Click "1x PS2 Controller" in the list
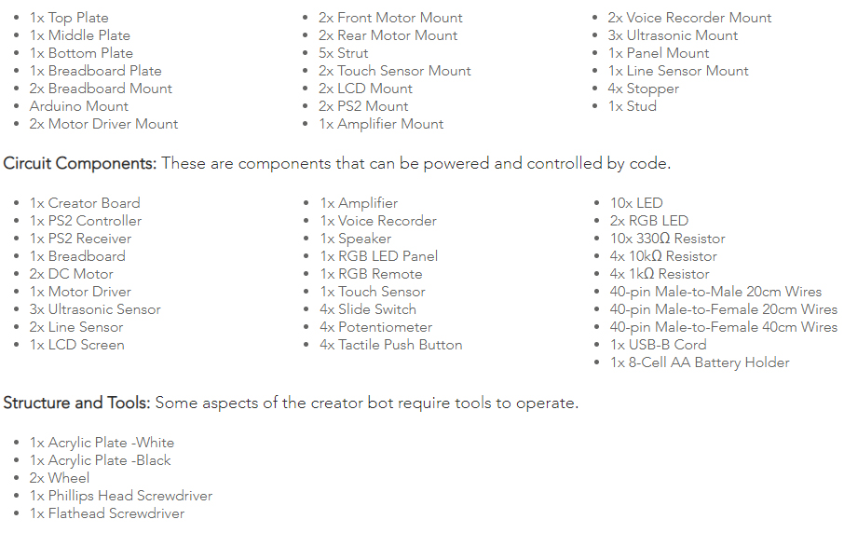The height and width of the screenshot is (533, 844). click(x=86, y=221)
